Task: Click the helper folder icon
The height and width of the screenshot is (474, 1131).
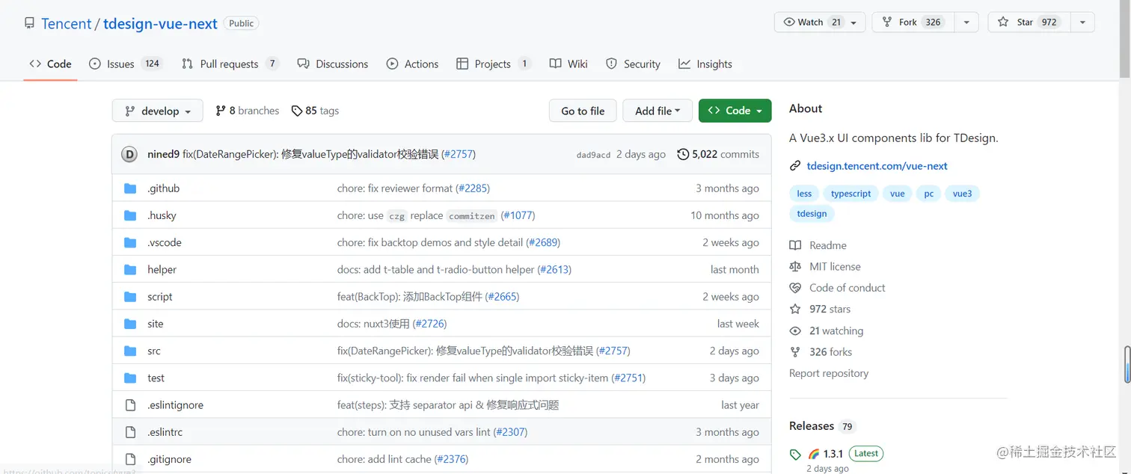Action: (x=130, y=269)
